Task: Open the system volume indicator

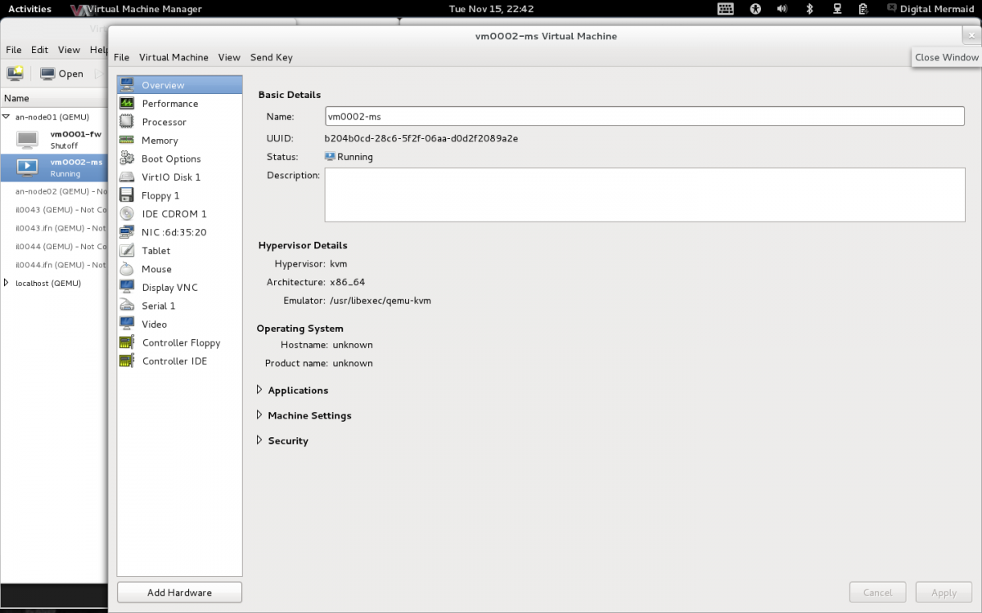Action: 782,9
